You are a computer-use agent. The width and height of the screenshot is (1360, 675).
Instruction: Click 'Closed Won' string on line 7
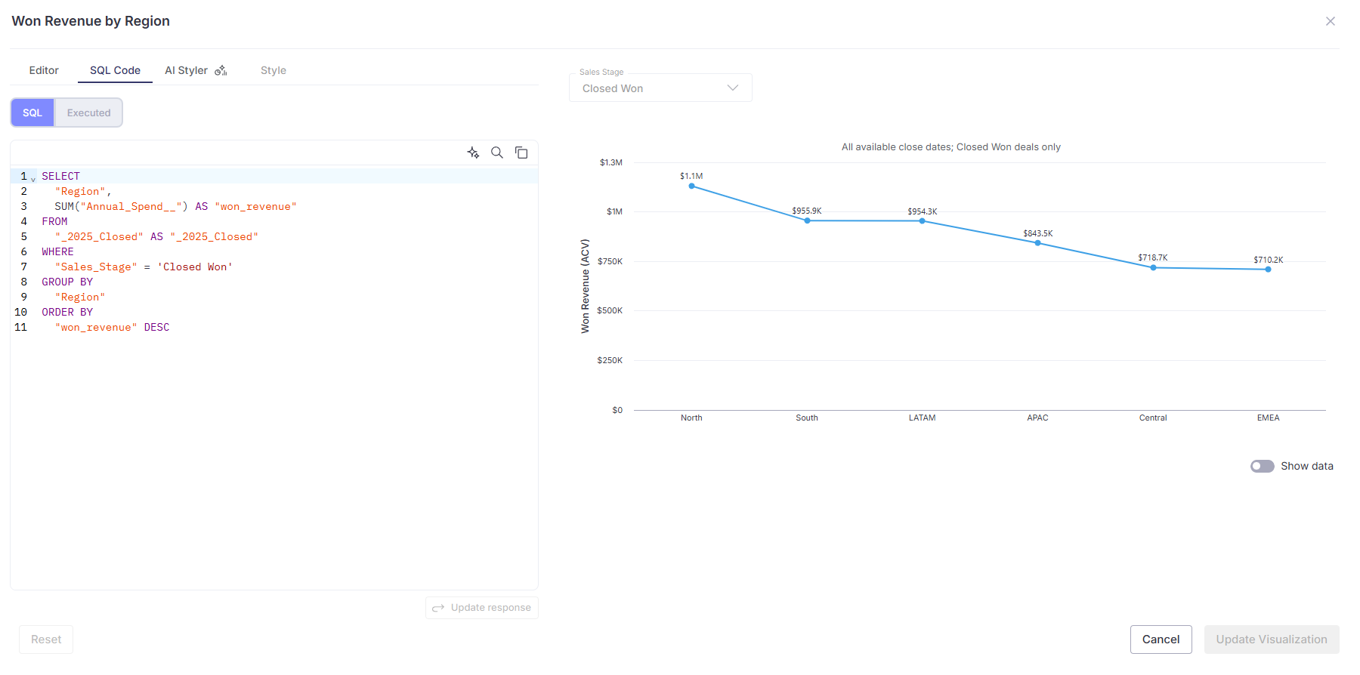coord(195,267)
